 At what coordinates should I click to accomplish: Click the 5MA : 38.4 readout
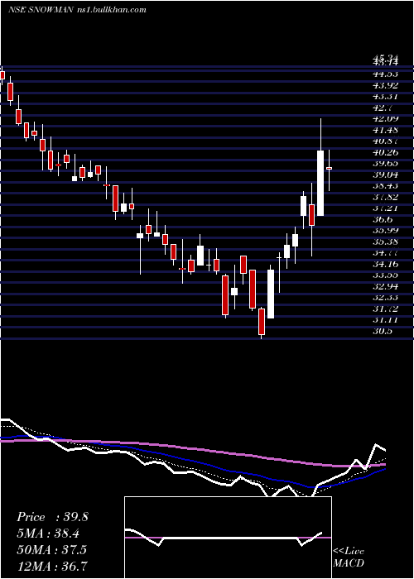[48, 534]
